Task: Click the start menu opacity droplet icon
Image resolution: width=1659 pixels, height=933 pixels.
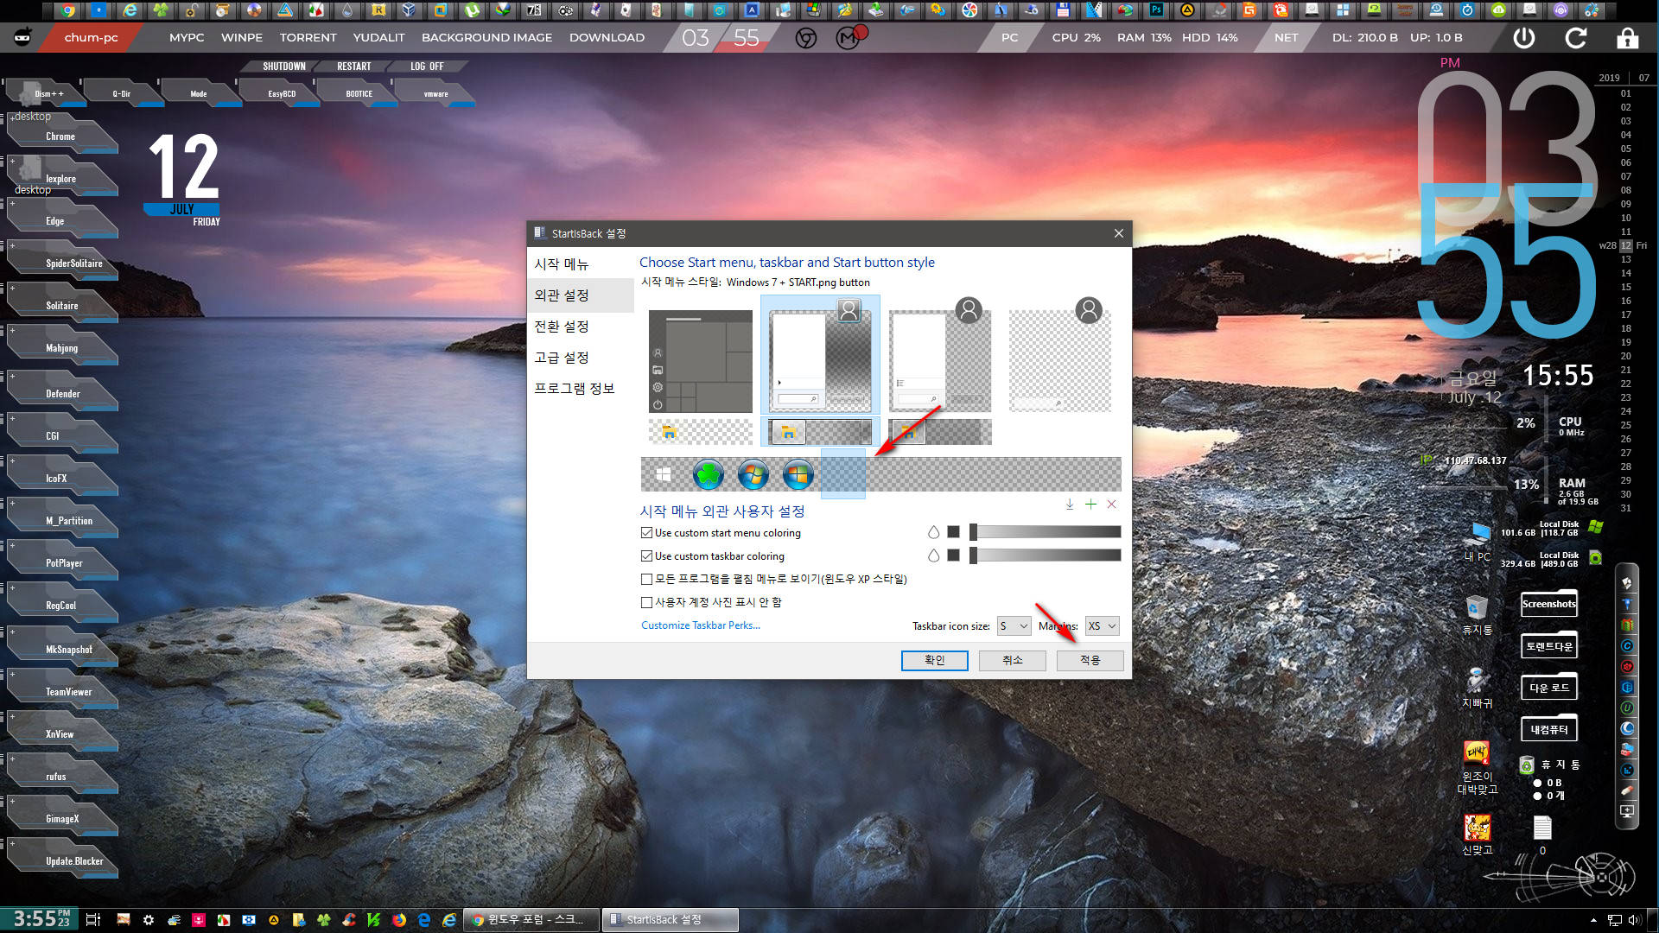Action: (x=933, y=532)
